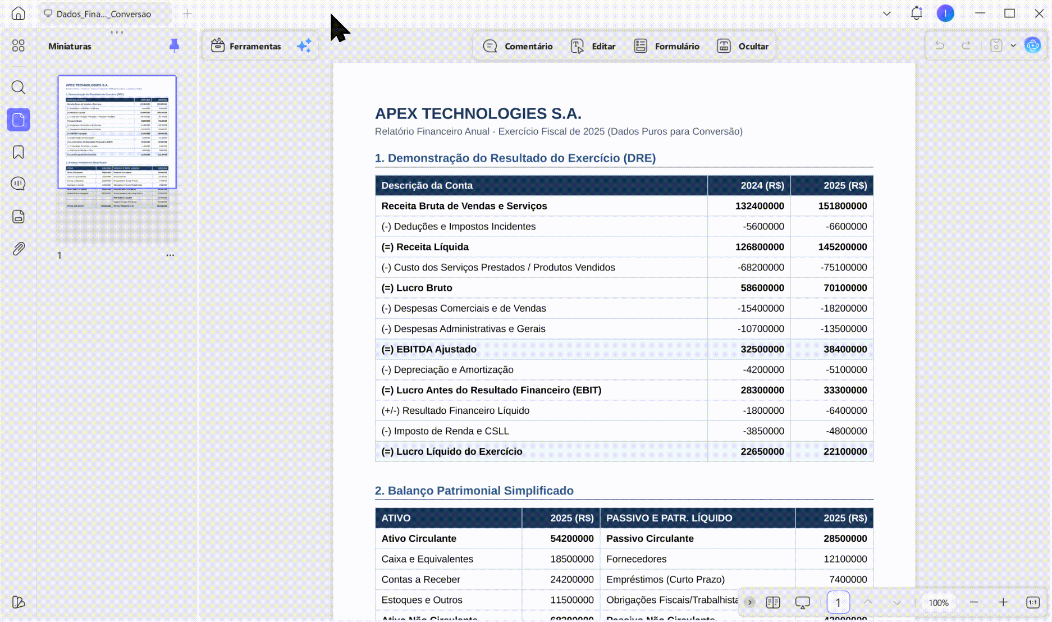Screen dimensions: 1052x622
Task: Click the Miniaturas panel title
Action: coord(70,46)
